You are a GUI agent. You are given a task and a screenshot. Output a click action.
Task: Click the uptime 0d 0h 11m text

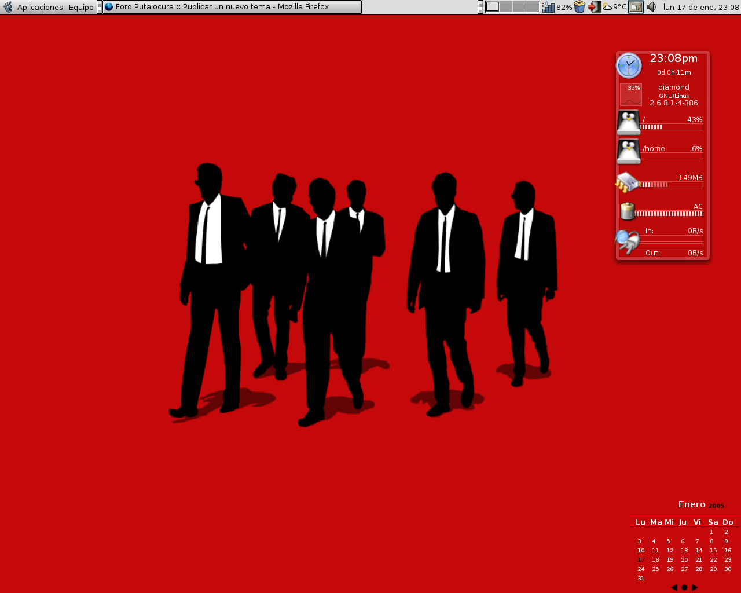pyautogui.click(x=674, y=73)
